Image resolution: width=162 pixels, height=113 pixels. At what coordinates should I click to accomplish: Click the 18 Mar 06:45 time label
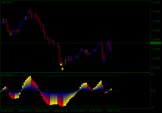coord(96,111)
